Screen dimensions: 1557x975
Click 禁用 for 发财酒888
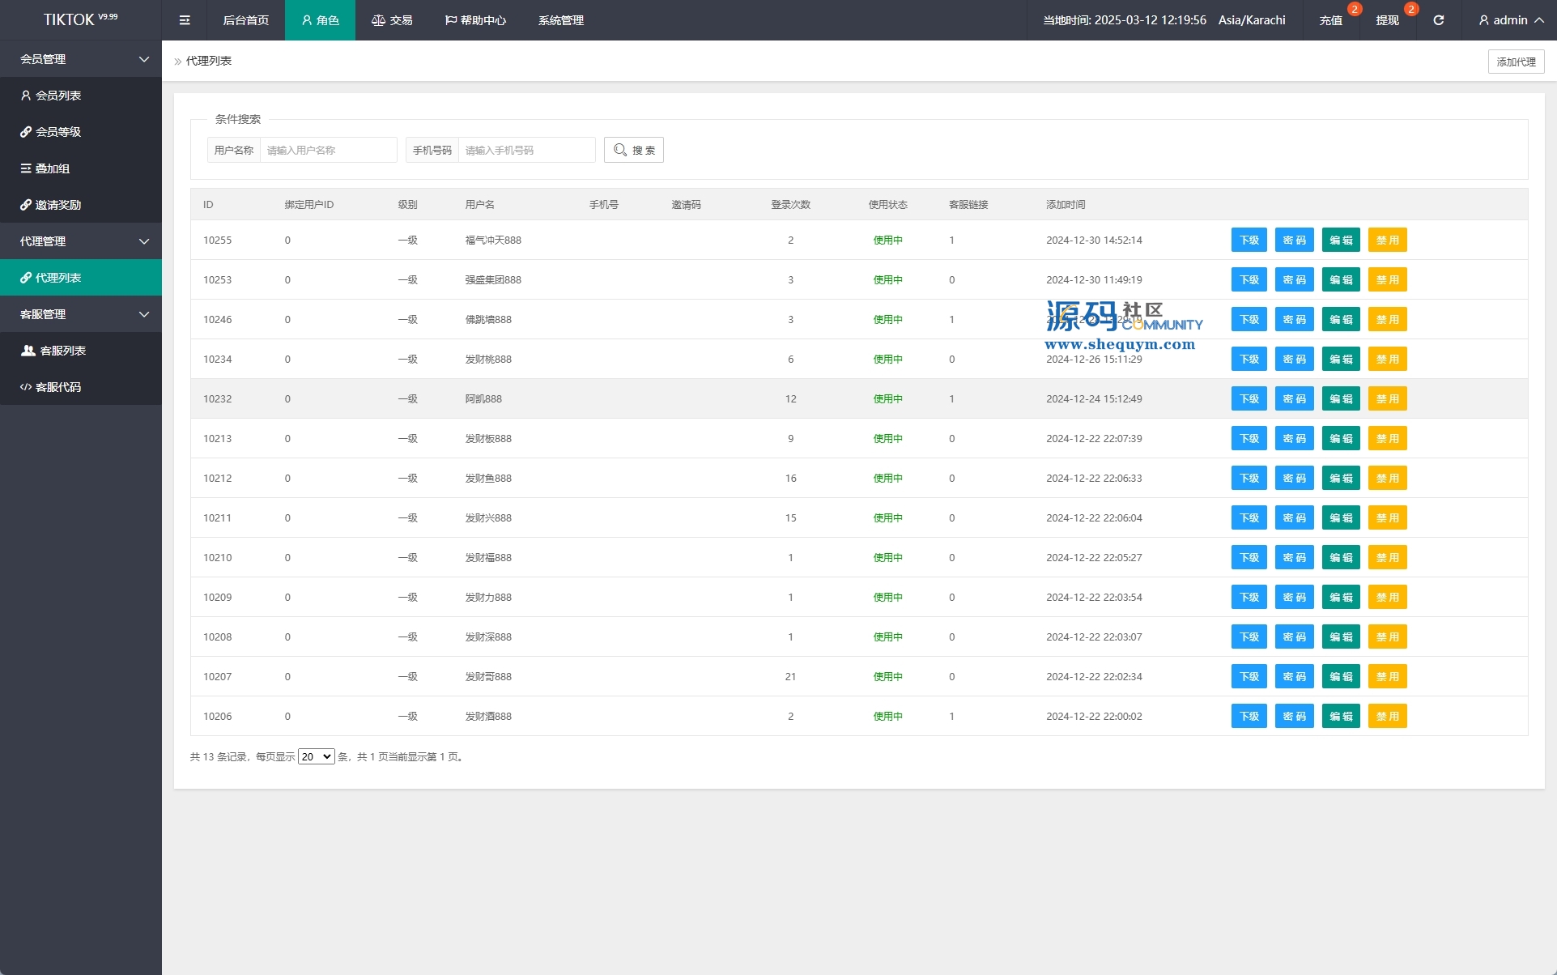(x=1388, y=716)
